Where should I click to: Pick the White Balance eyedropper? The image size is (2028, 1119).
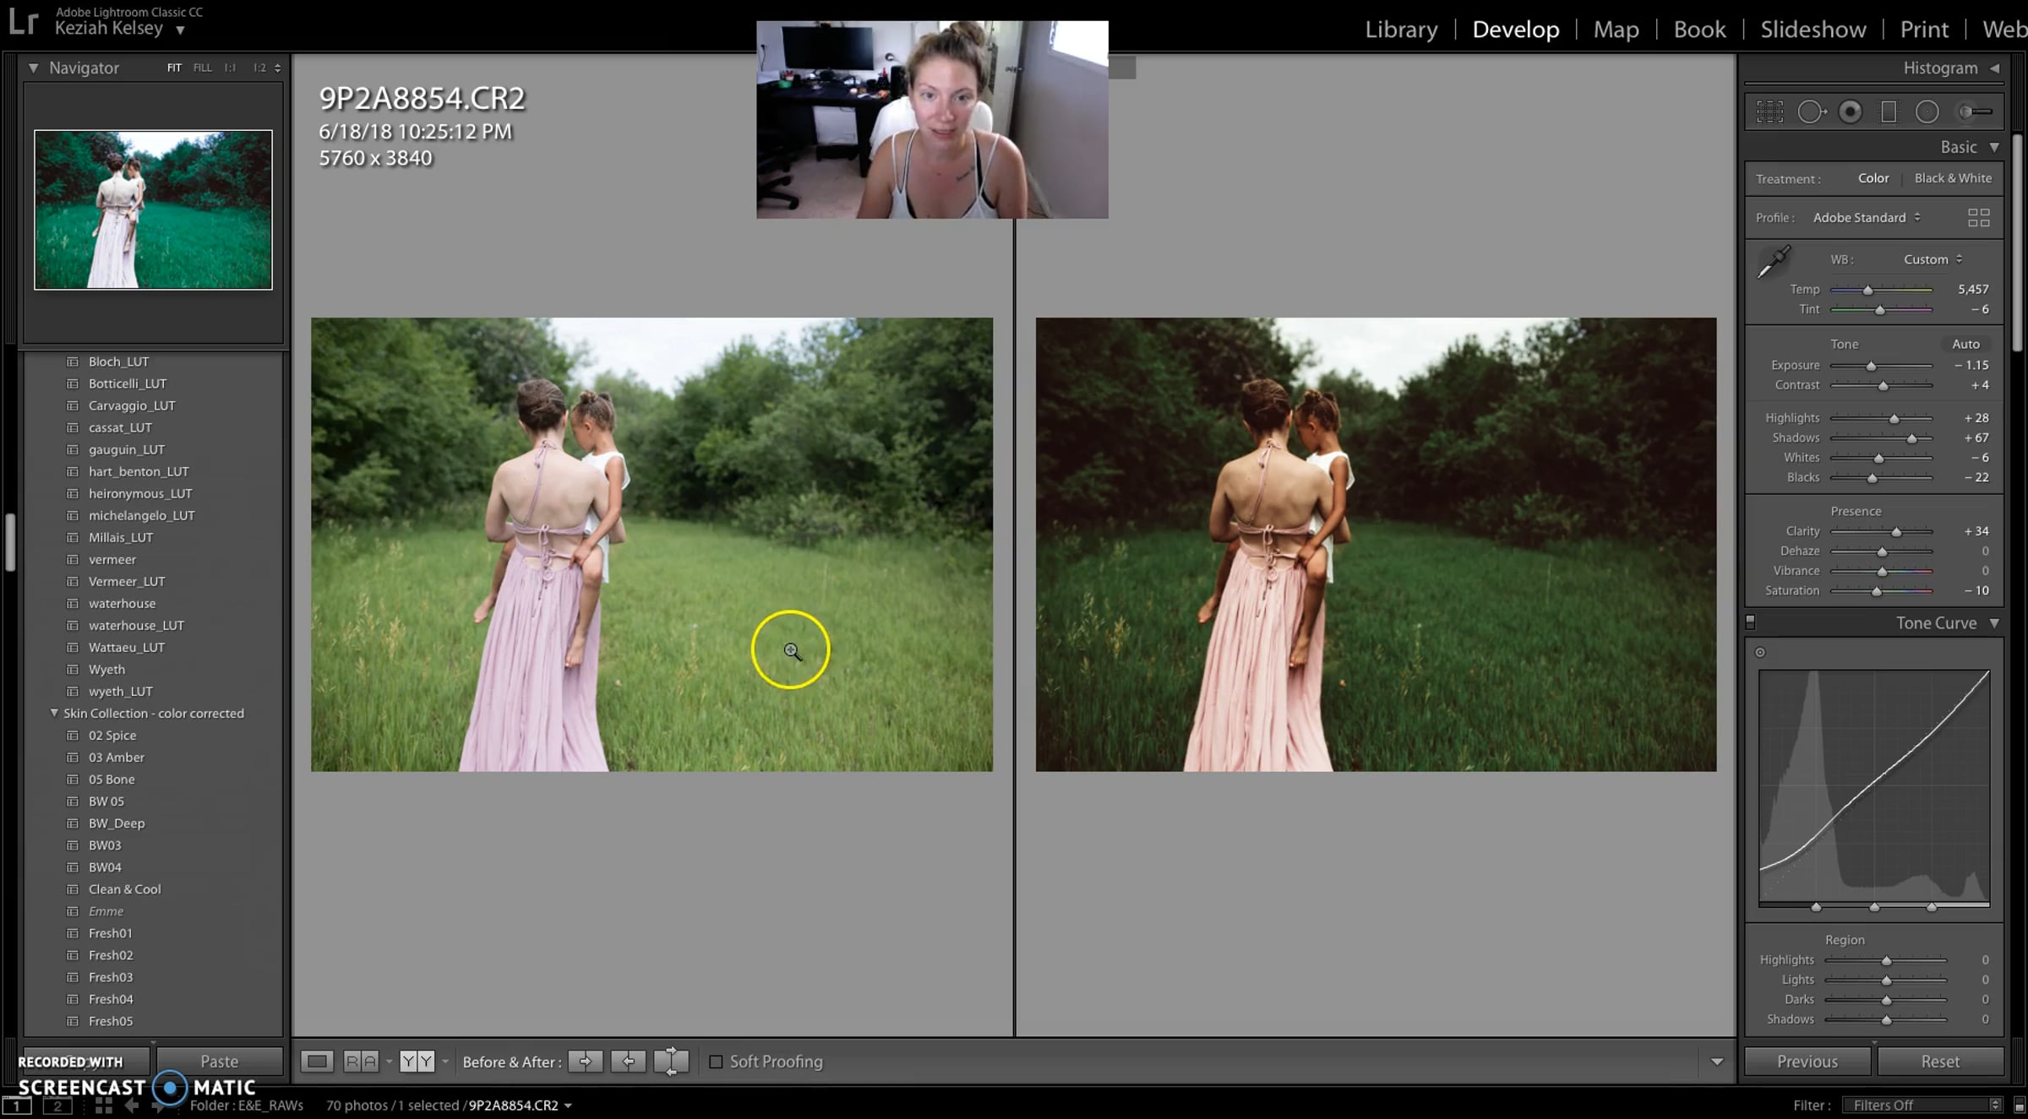click(x=1774, y=262)
